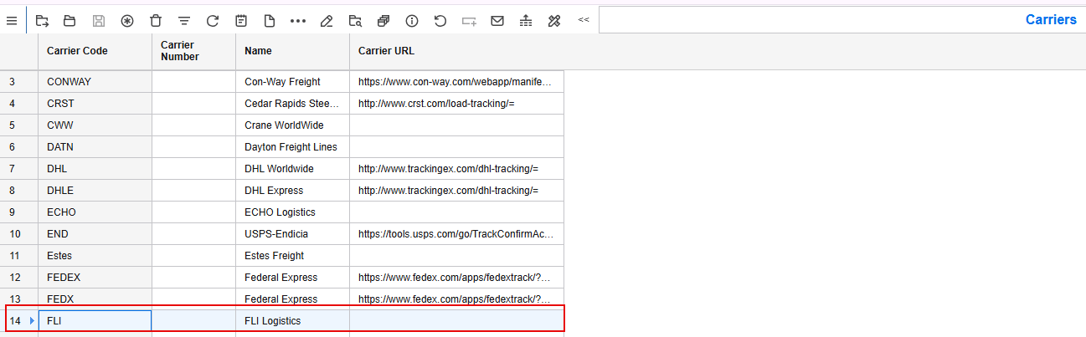This screenshot has width=1086, height=337.
Task: Open the CRST load-tracking URL
Action: [x=435, y=104]
